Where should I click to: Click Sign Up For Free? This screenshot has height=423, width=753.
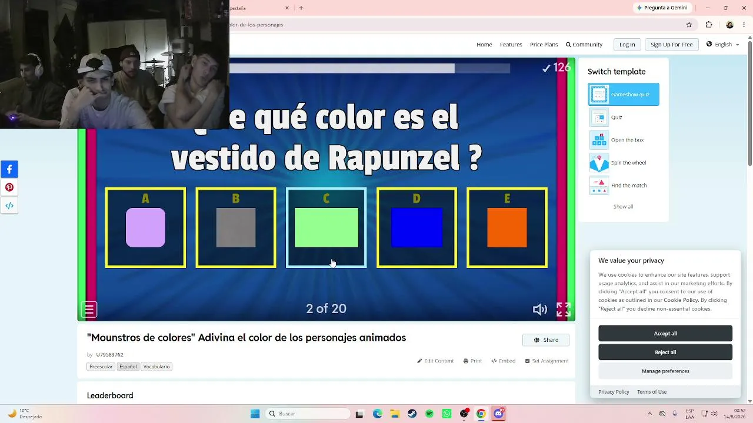[x=671, y=45]
